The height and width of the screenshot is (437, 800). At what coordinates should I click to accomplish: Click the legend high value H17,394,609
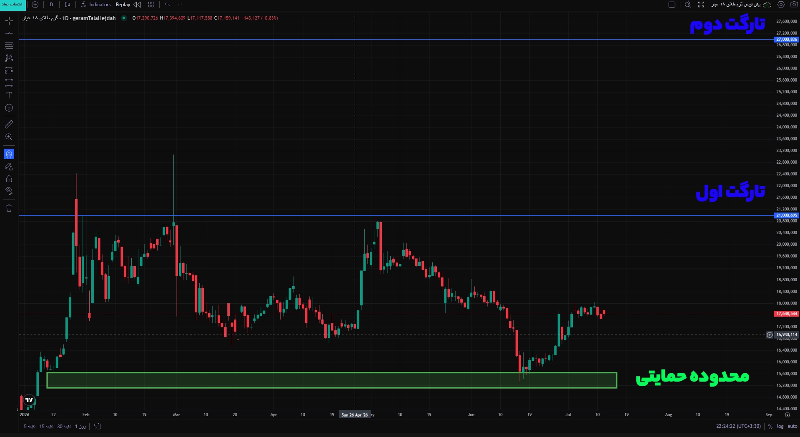tap(173, 18)
